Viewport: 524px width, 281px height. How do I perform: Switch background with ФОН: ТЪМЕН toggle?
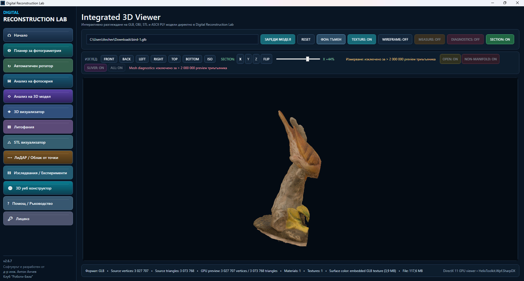point(331,39)
